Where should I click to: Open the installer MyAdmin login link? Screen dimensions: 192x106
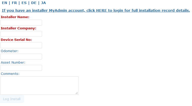point(96,10)
